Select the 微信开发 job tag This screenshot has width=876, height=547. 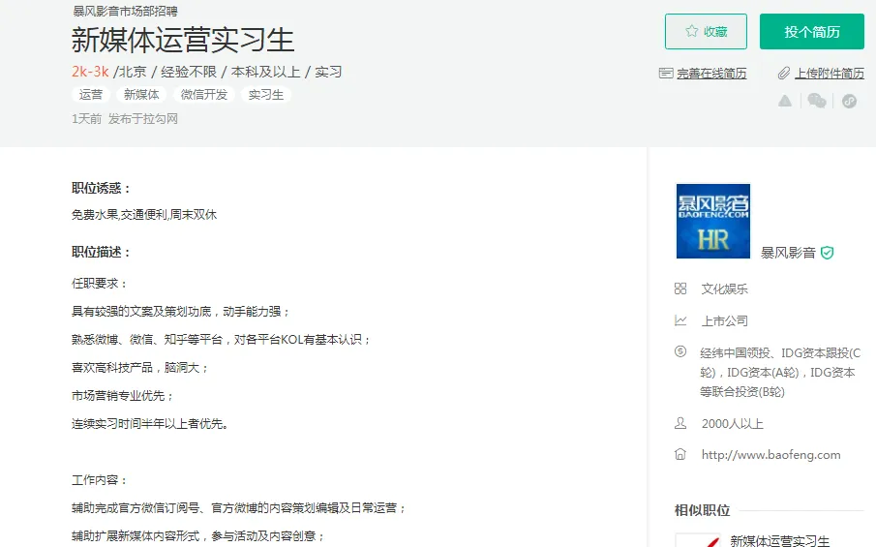[x=203, y=95]
